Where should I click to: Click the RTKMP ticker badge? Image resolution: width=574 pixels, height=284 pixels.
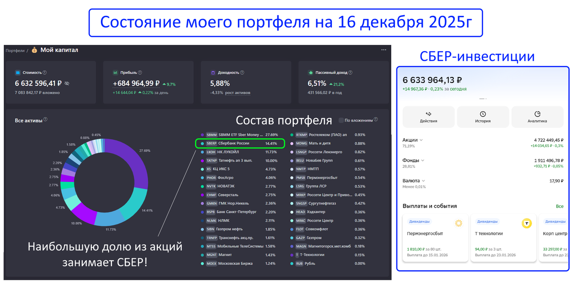(x=301, y=135)
